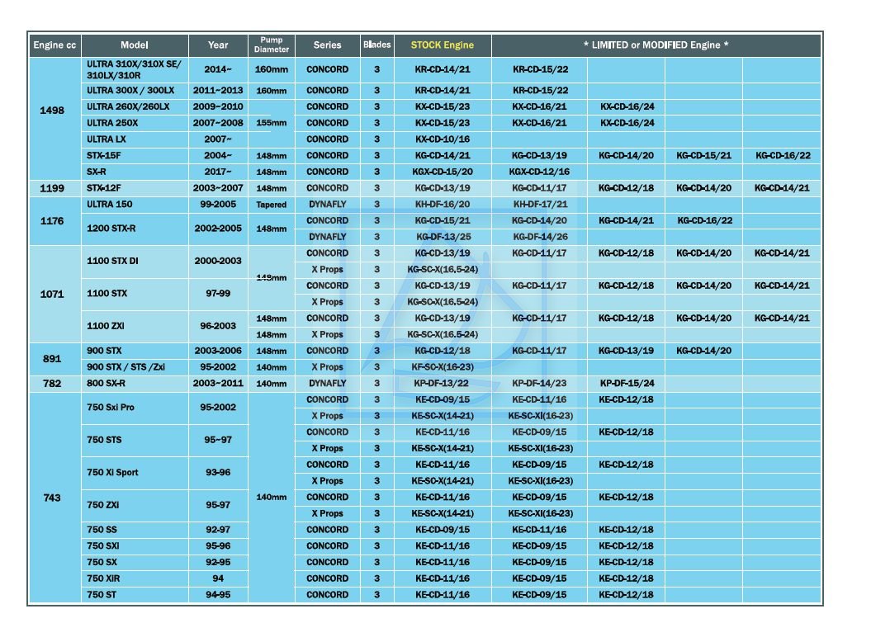Click the "Tapered" pump diameter cell
Screen dimensions: 890x623
tap(272, 205)
